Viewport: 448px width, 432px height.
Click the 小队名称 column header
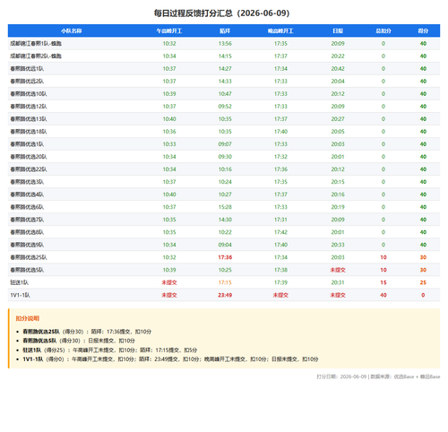tap(72, 30)
